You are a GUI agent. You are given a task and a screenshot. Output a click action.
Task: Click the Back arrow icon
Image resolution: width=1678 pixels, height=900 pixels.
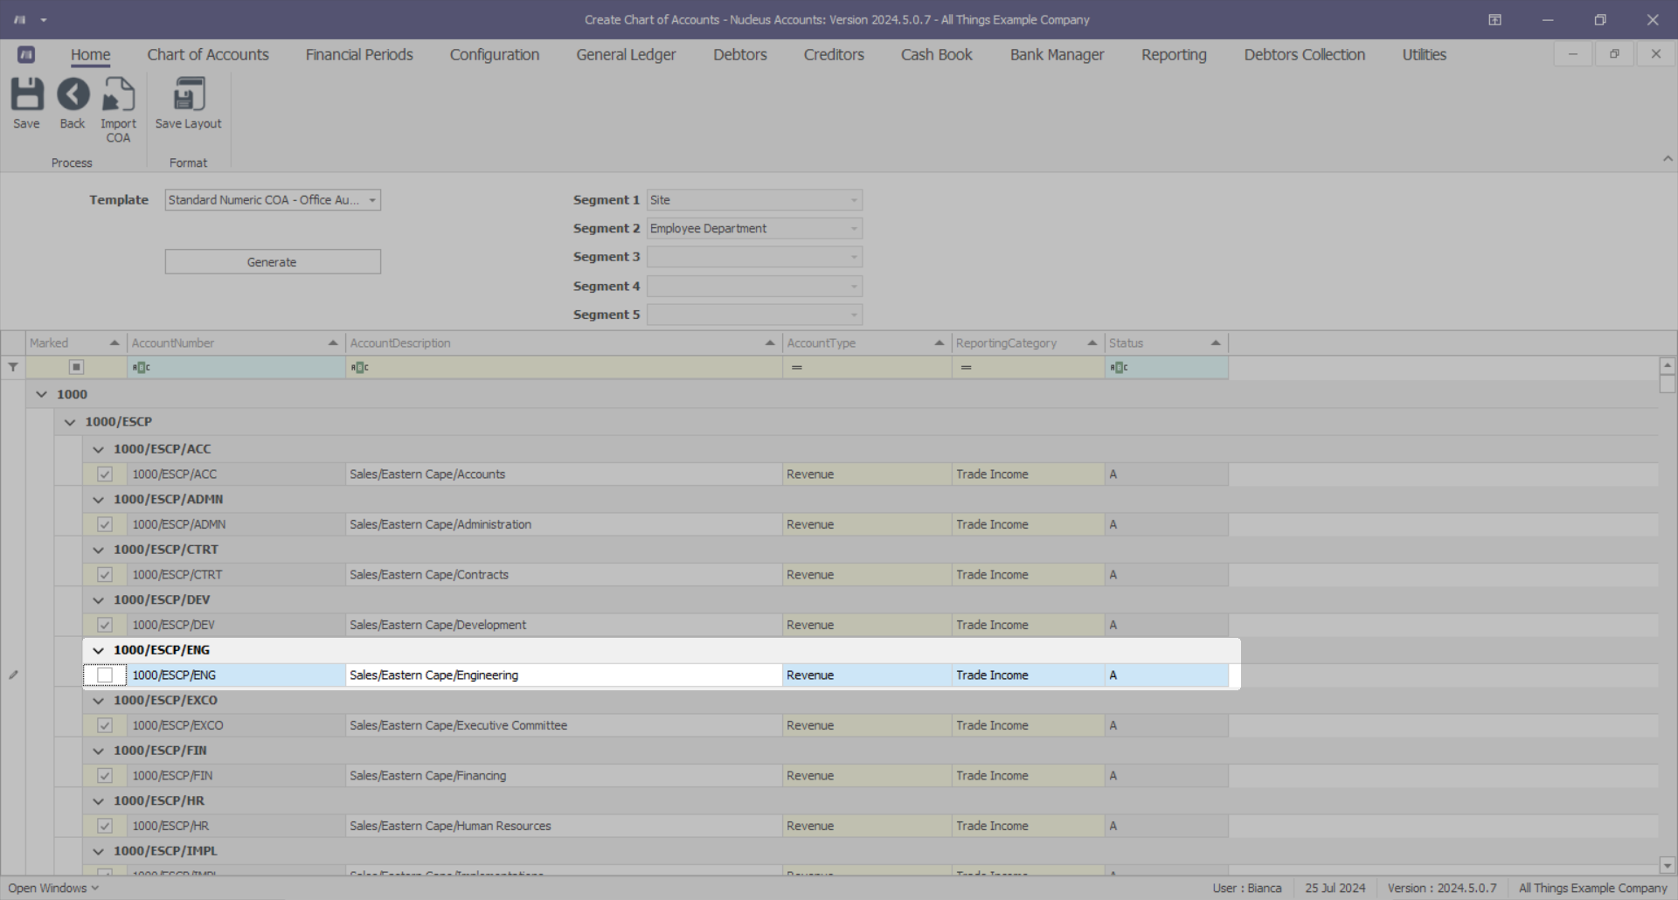pos(73,94)
